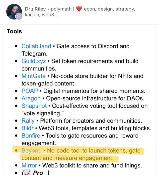Open the highlighted Beyond link
This screenshot has width=159, height=175.
click(x=31, y=150)
